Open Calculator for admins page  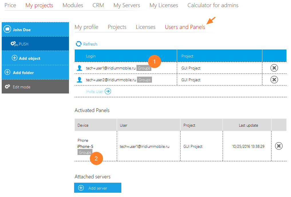(213, 5)
